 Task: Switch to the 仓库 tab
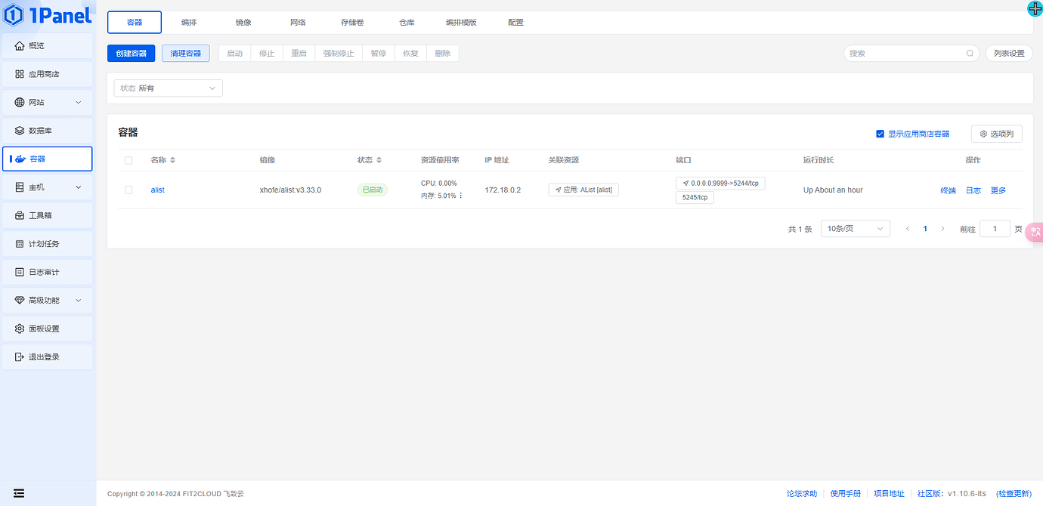[407, 22]
